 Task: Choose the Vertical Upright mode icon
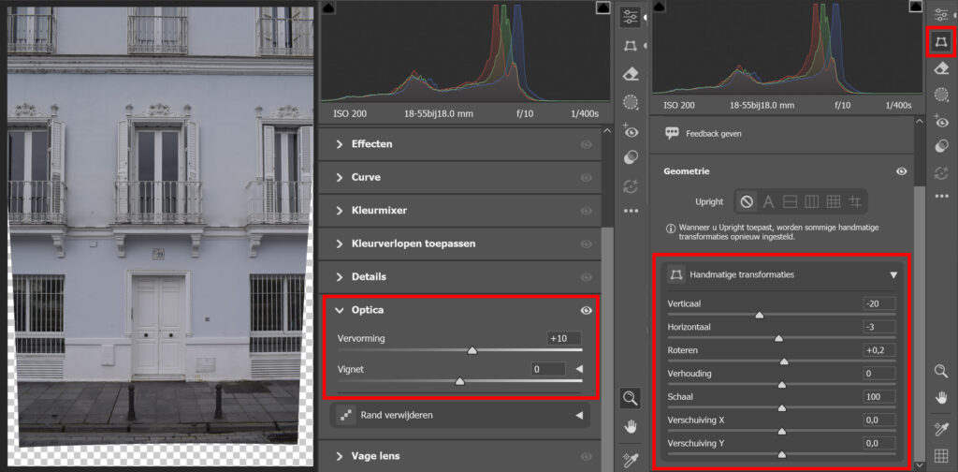click(811, 201)
